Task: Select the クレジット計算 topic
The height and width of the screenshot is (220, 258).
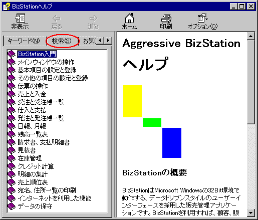Action: click(x=36, y=166)
